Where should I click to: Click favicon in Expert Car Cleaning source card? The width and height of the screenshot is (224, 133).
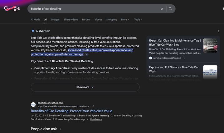151,58
